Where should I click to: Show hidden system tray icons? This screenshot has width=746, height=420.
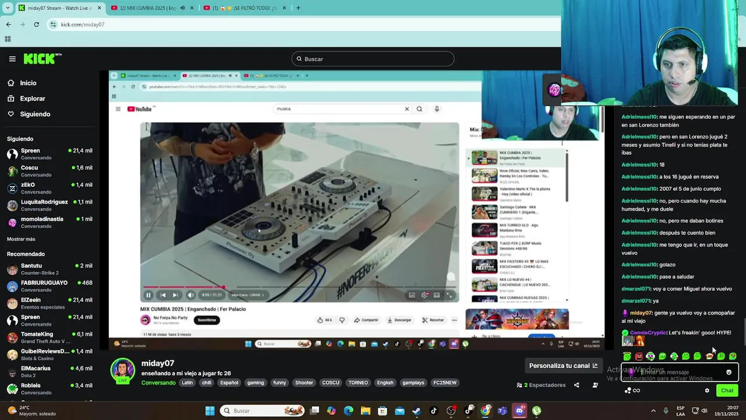click(x=652, y=411)
